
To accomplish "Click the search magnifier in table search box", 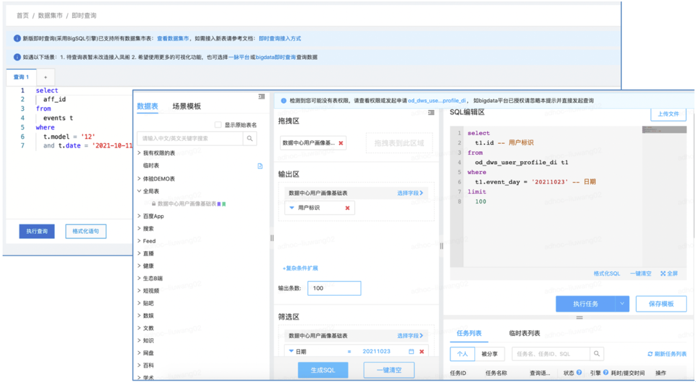I will pyautogui.click(x=250, y=138).
